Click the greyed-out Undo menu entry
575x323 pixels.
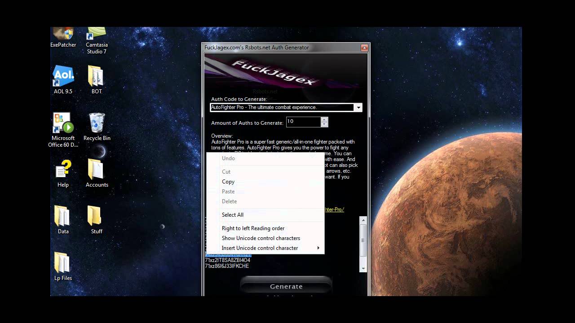[x=265, y=158]
